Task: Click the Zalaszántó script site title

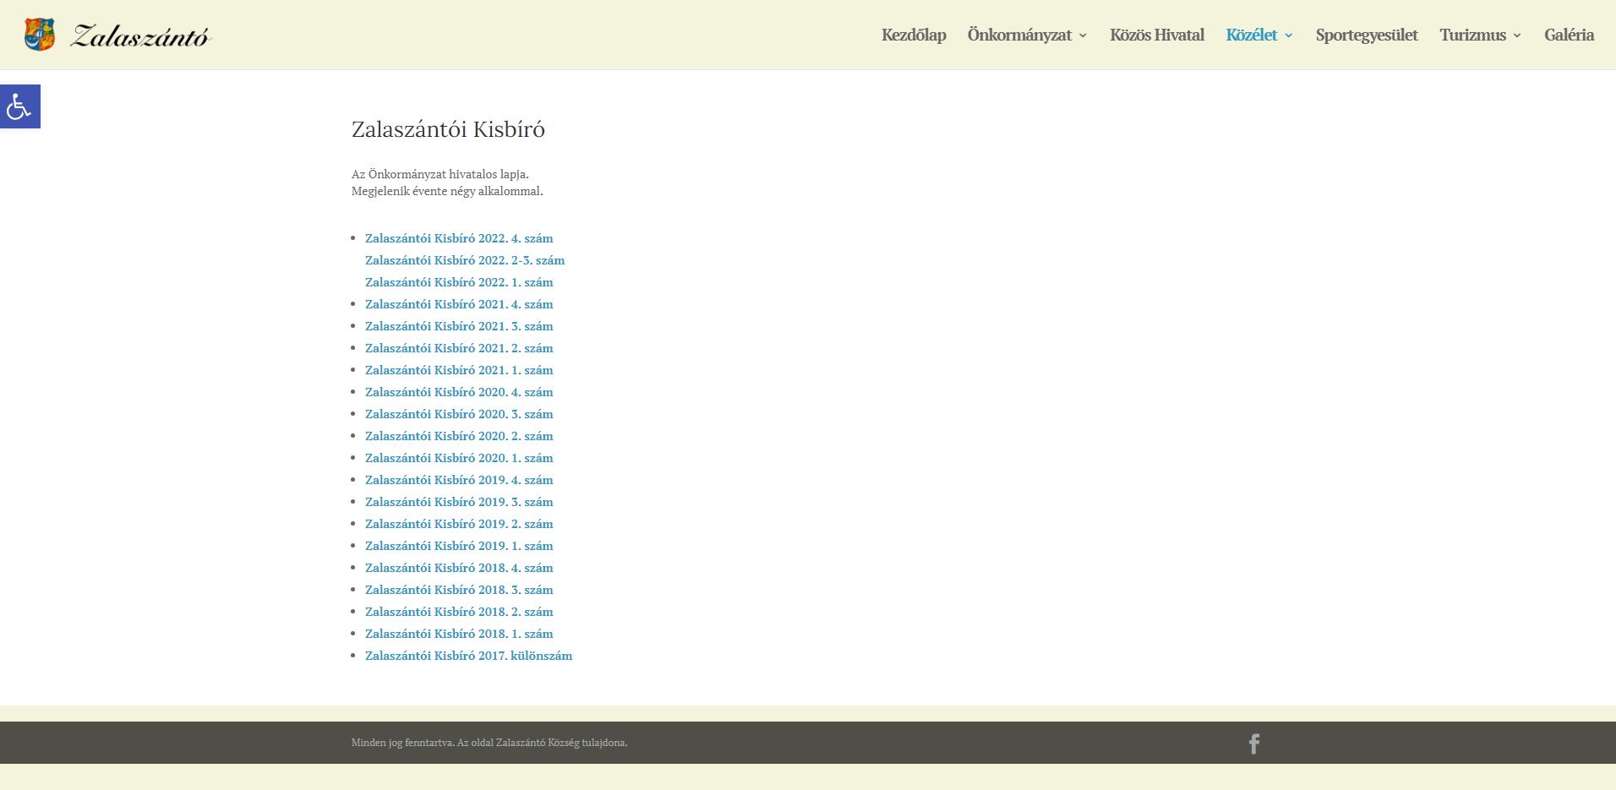Action: point(140,35)
